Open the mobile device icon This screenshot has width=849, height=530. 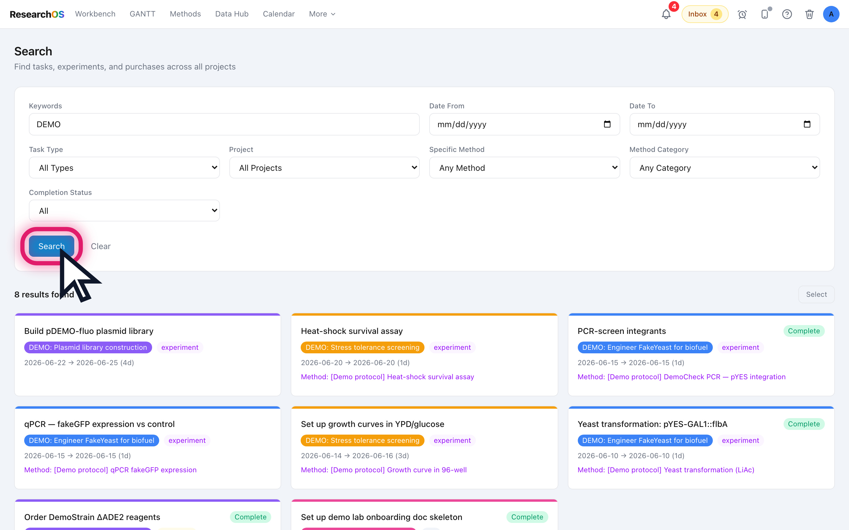click(765, 14)
